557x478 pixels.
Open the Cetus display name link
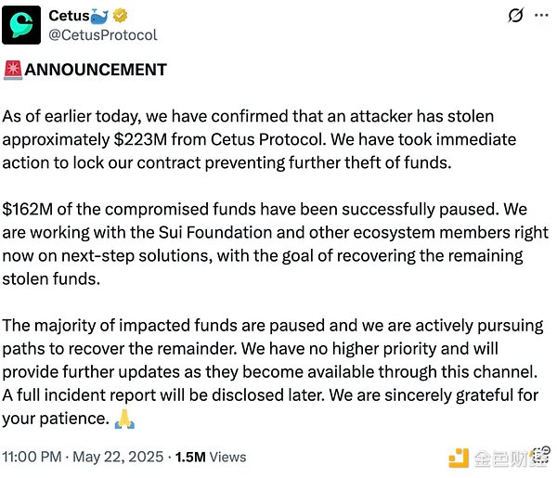coord(69,16)
